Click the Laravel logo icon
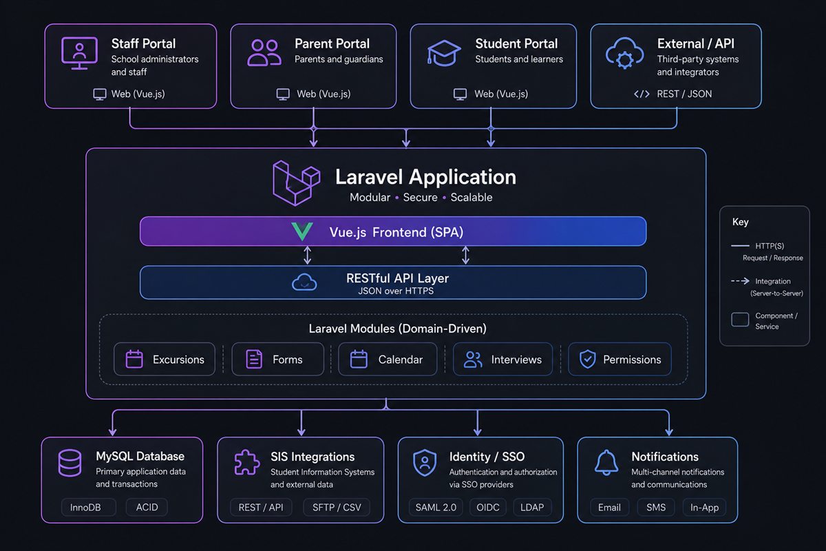The width and height of the screenshot is (826, 551). point(297,183)
